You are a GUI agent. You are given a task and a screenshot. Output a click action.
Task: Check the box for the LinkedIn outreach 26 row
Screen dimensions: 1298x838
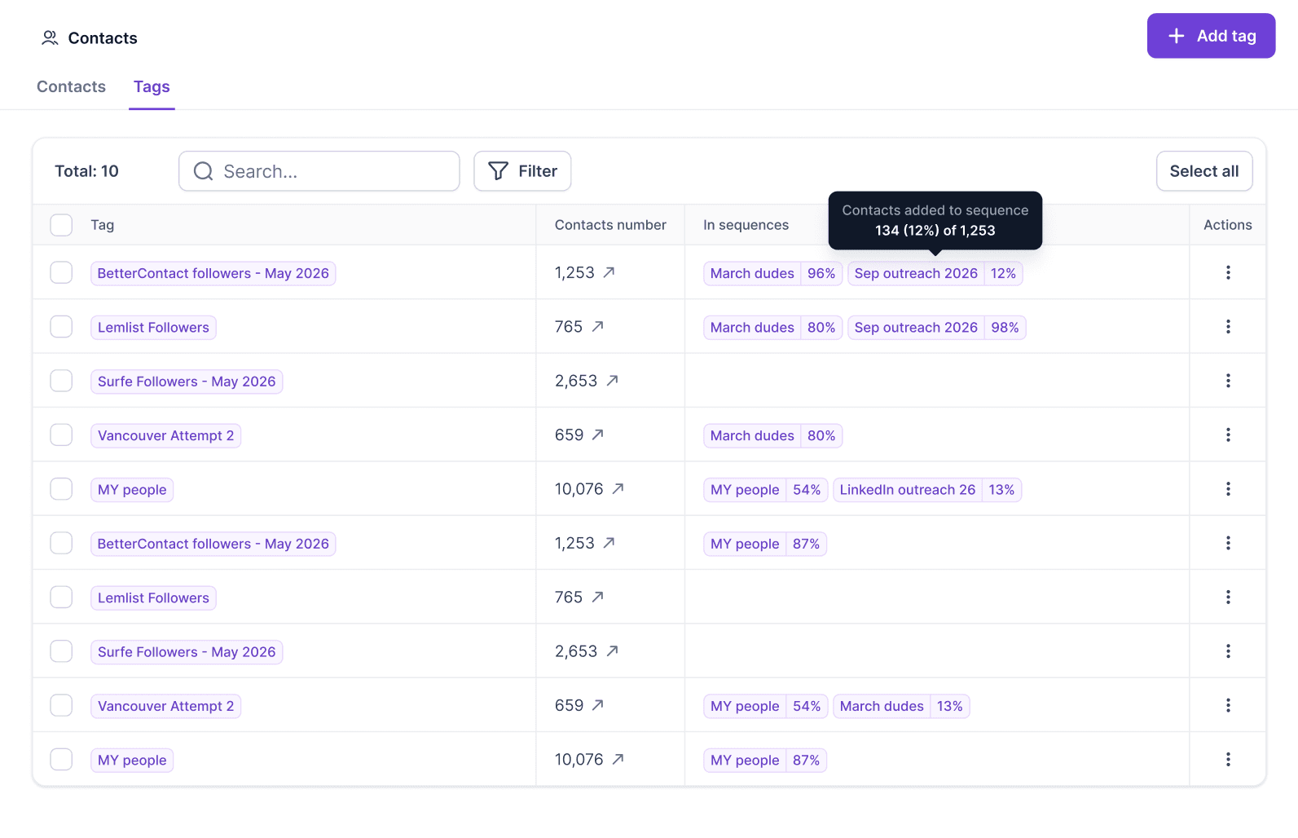point(61,489)
